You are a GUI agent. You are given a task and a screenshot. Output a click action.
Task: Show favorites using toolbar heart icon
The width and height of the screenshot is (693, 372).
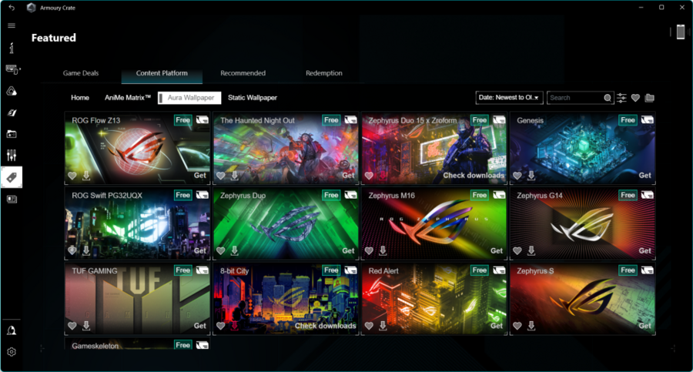pyautogui.click(x=635, y=98)
